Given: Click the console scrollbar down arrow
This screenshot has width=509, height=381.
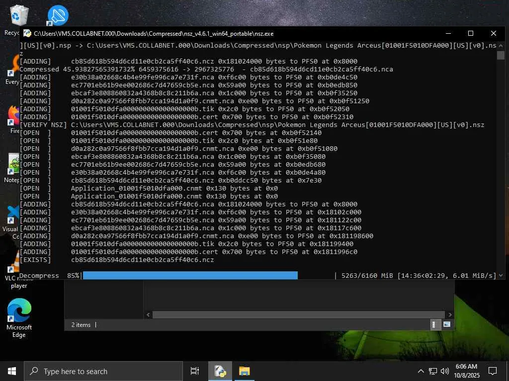Looking at the screenshot, I should [501, 275].
